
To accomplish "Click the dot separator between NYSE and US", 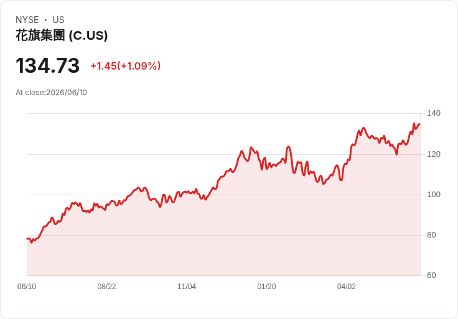I will tap(46, 20).
